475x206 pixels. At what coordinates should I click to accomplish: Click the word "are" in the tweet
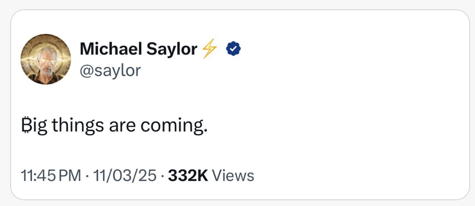click(122, 127)
